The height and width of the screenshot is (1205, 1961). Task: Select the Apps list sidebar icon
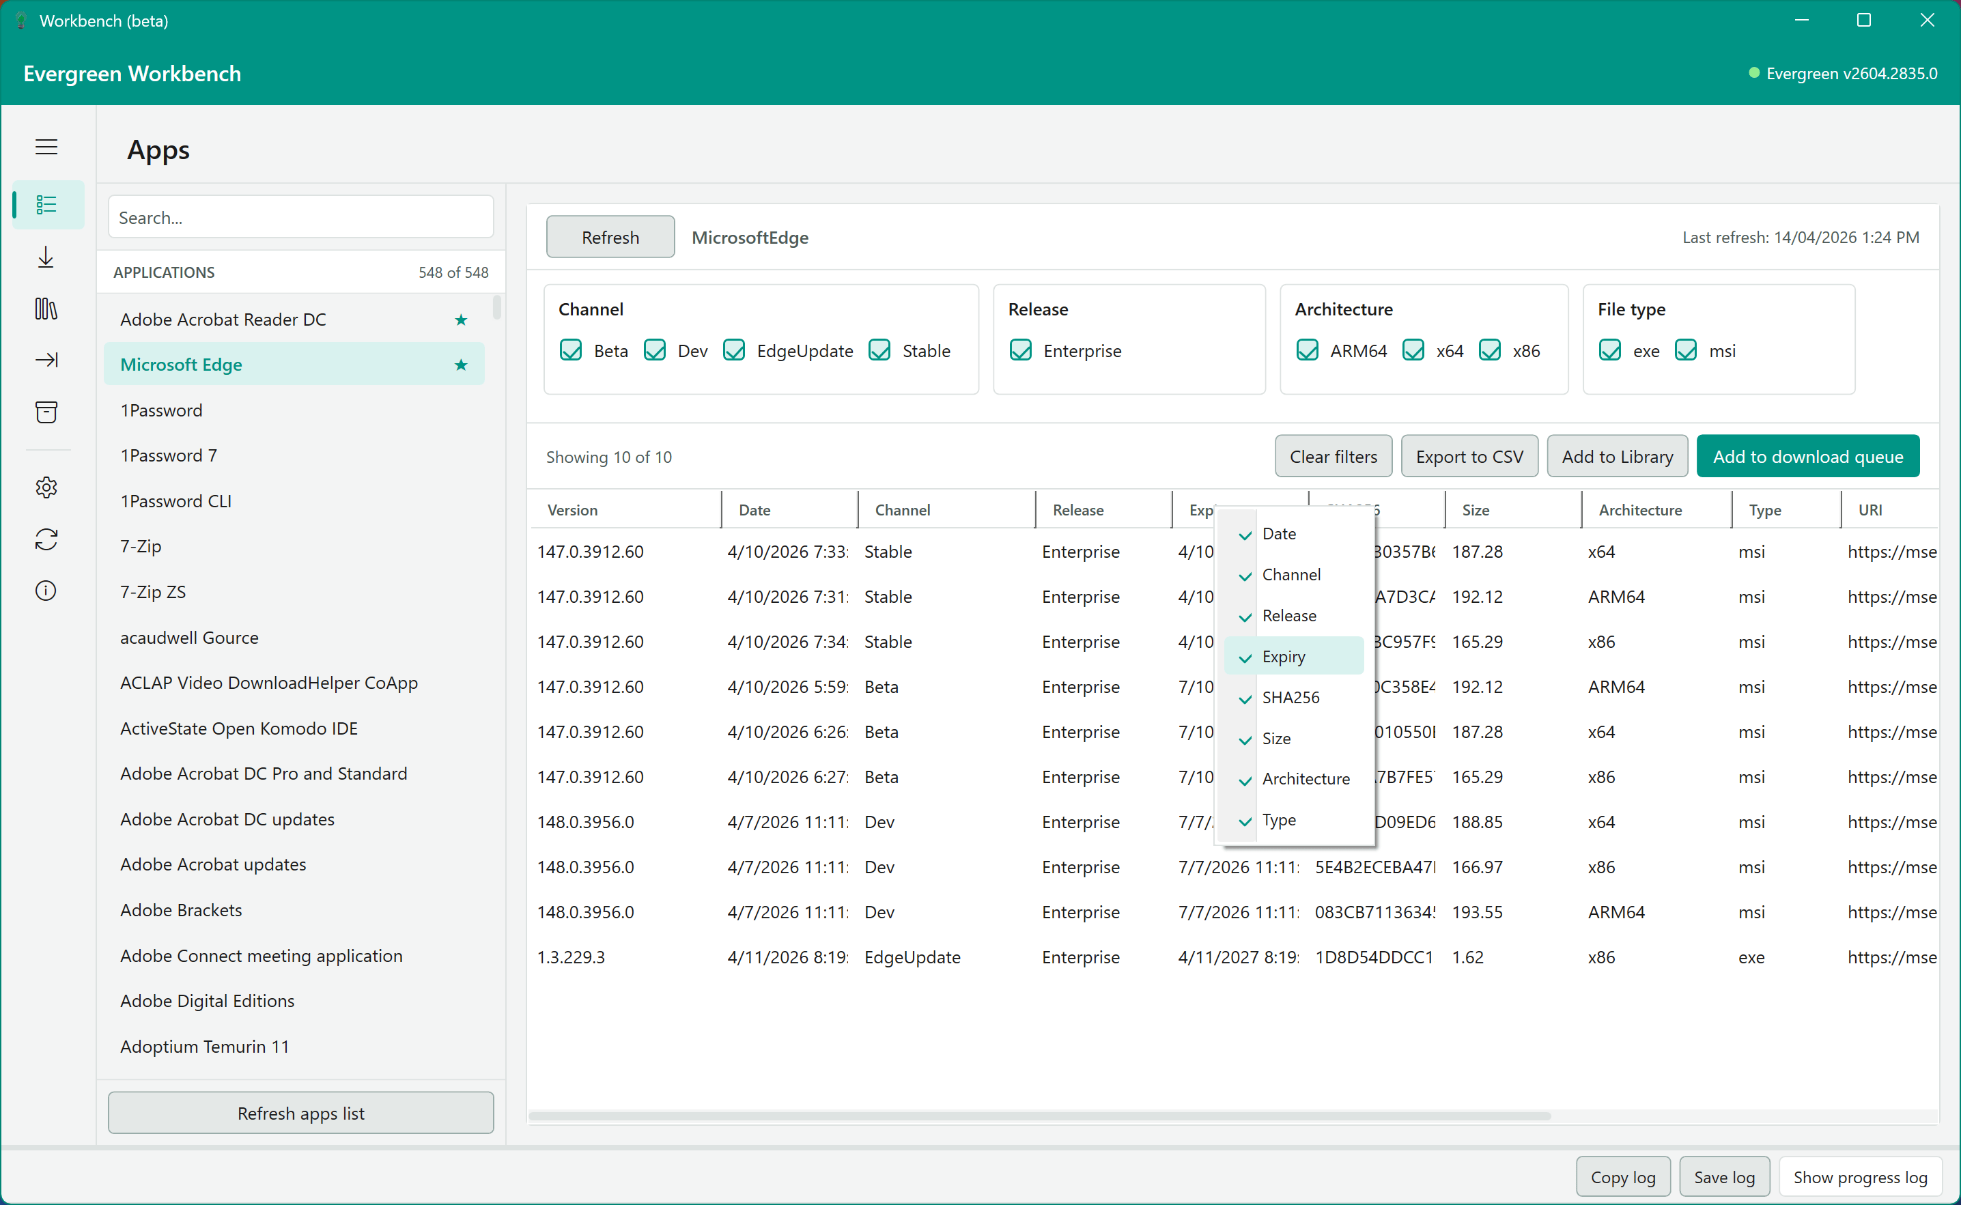46,205
